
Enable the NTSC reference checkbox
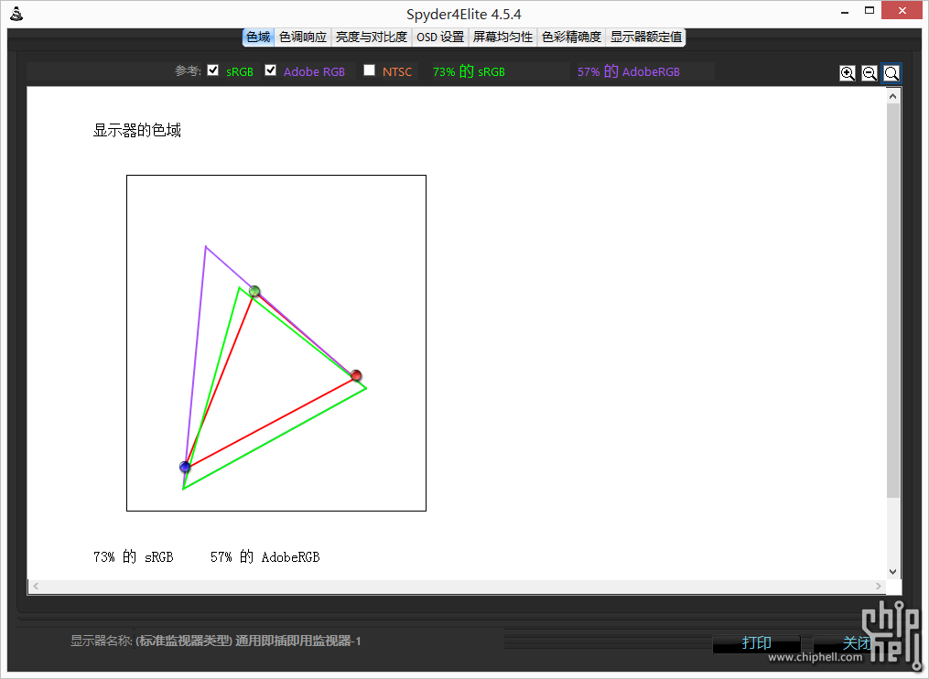coord(369,70)
